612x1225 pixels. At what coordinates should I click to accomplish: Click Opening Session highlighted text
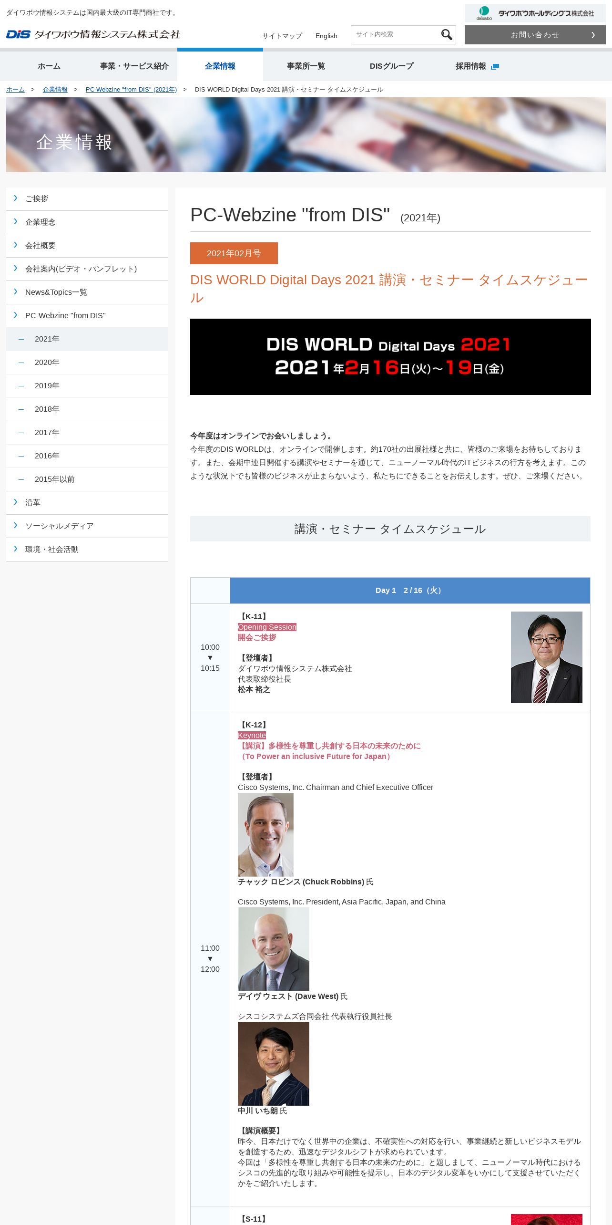click(267, 627)
